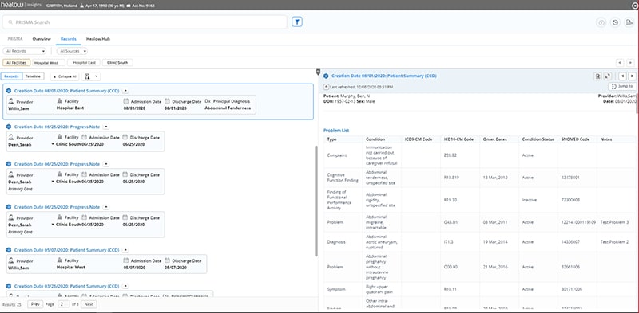
Task: Click gear icon of 03/26/2020 Patient Summary record
Action: [9, 286]
